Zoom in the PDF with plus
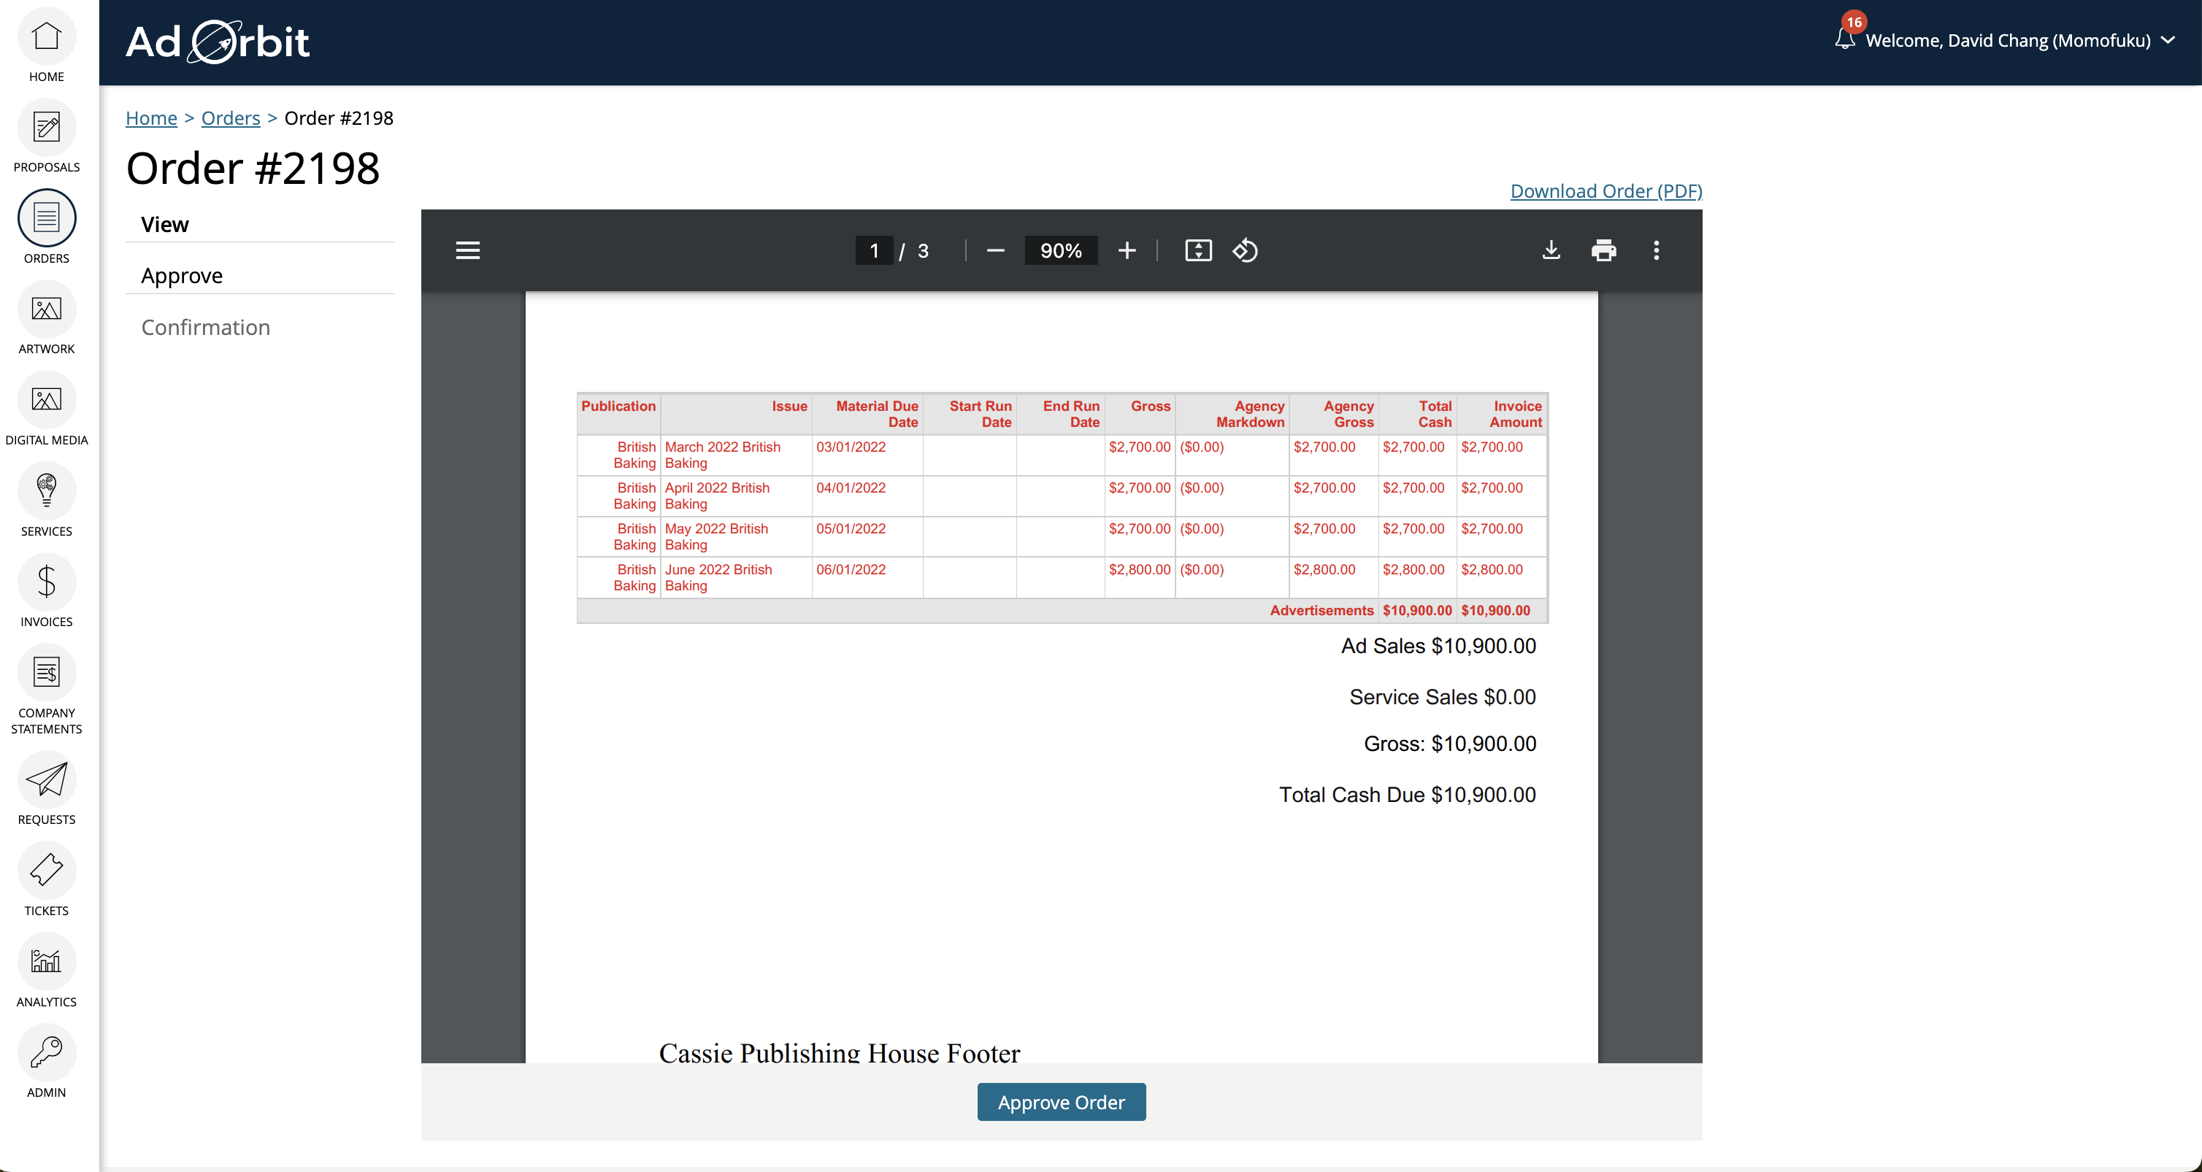This screenshot has width=2202, height=1172. click(x=1127, y=250)
